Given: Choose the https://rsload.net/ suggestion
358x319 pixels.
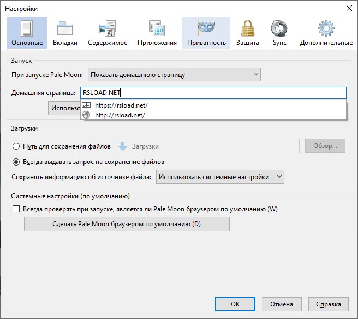Looking at the screenshot, I should (213, 105).
